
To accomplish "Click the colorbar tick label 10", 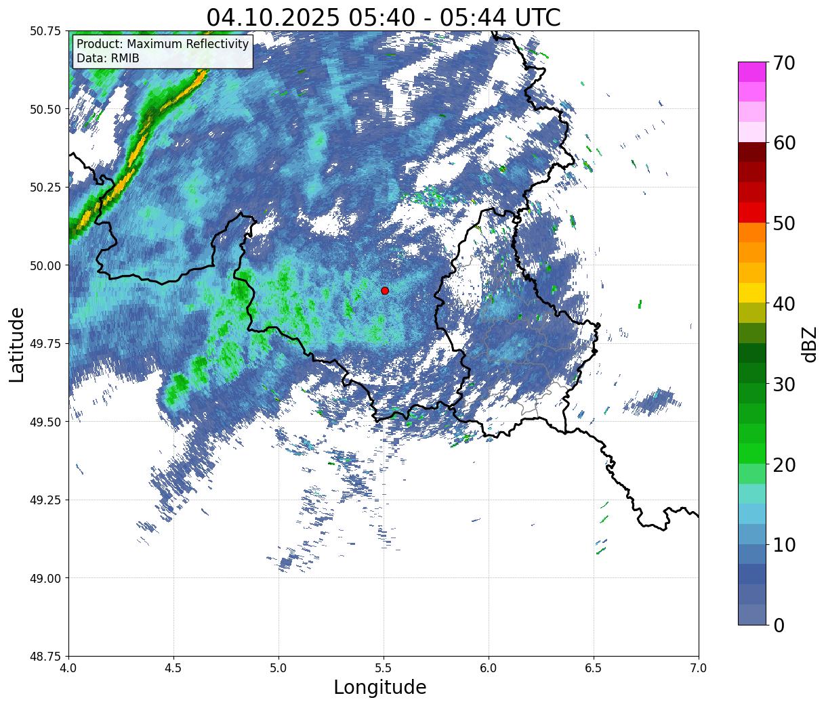I will pos(784,544).
